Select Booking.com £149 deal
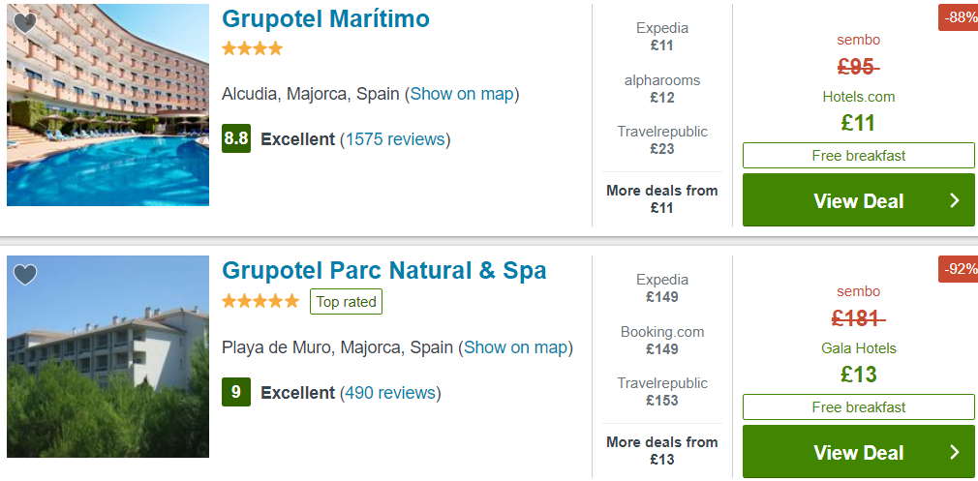The height and width of the screenshot is (481, 978). pyautogui.click(x=662, y=341)
